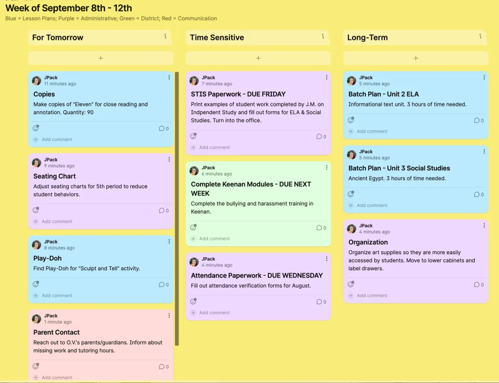Open the For Tomorrow column options menu

(165, 36)
